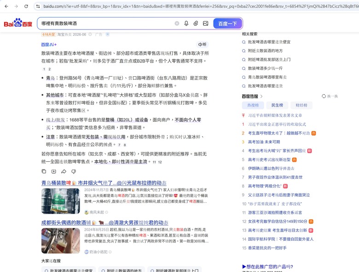This screenshot has height=272, width=359.
Task: Open hot topic 高考历史结束 考生直呼题目太创新
Action: pos(278,230)
